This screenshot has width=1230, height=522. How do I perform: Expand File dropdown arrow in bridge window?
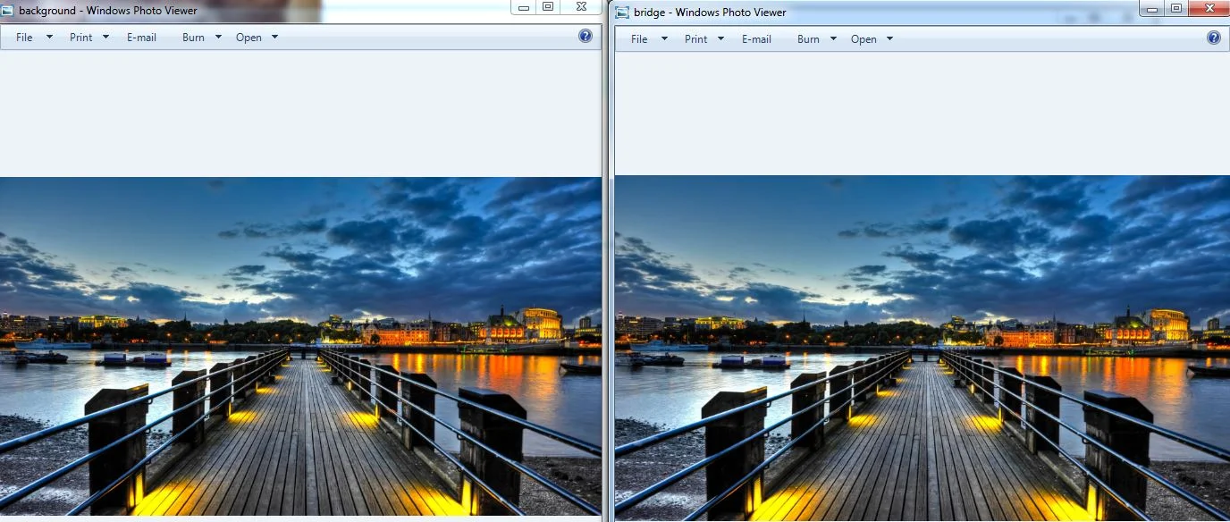click(664, 39)
